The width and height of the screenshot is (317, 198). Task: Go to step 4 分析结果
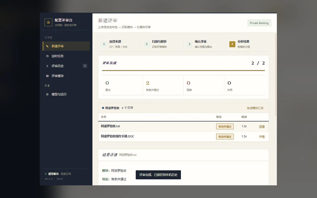(x=248, y=44)
